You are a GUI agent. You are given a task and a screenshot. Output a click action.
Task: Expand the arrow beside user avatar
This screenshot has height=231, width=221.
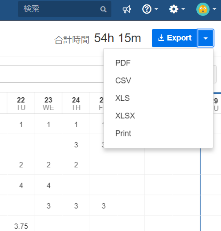[x=214, y=9]
